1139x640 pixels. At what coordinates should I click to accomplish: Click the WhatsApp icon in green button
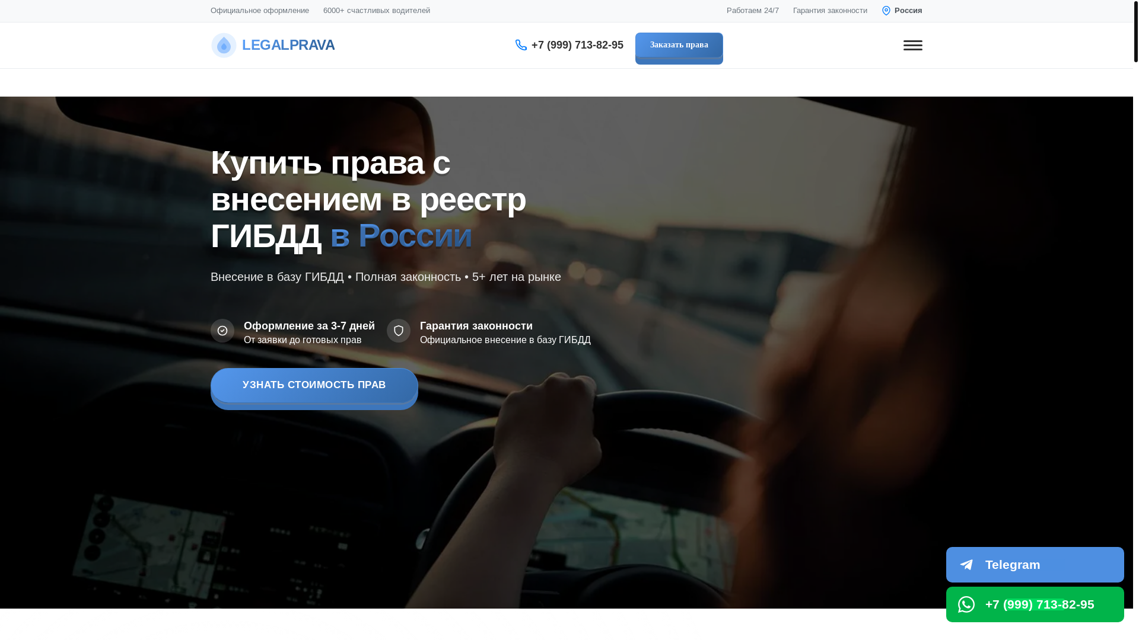(x=966, y=604)
